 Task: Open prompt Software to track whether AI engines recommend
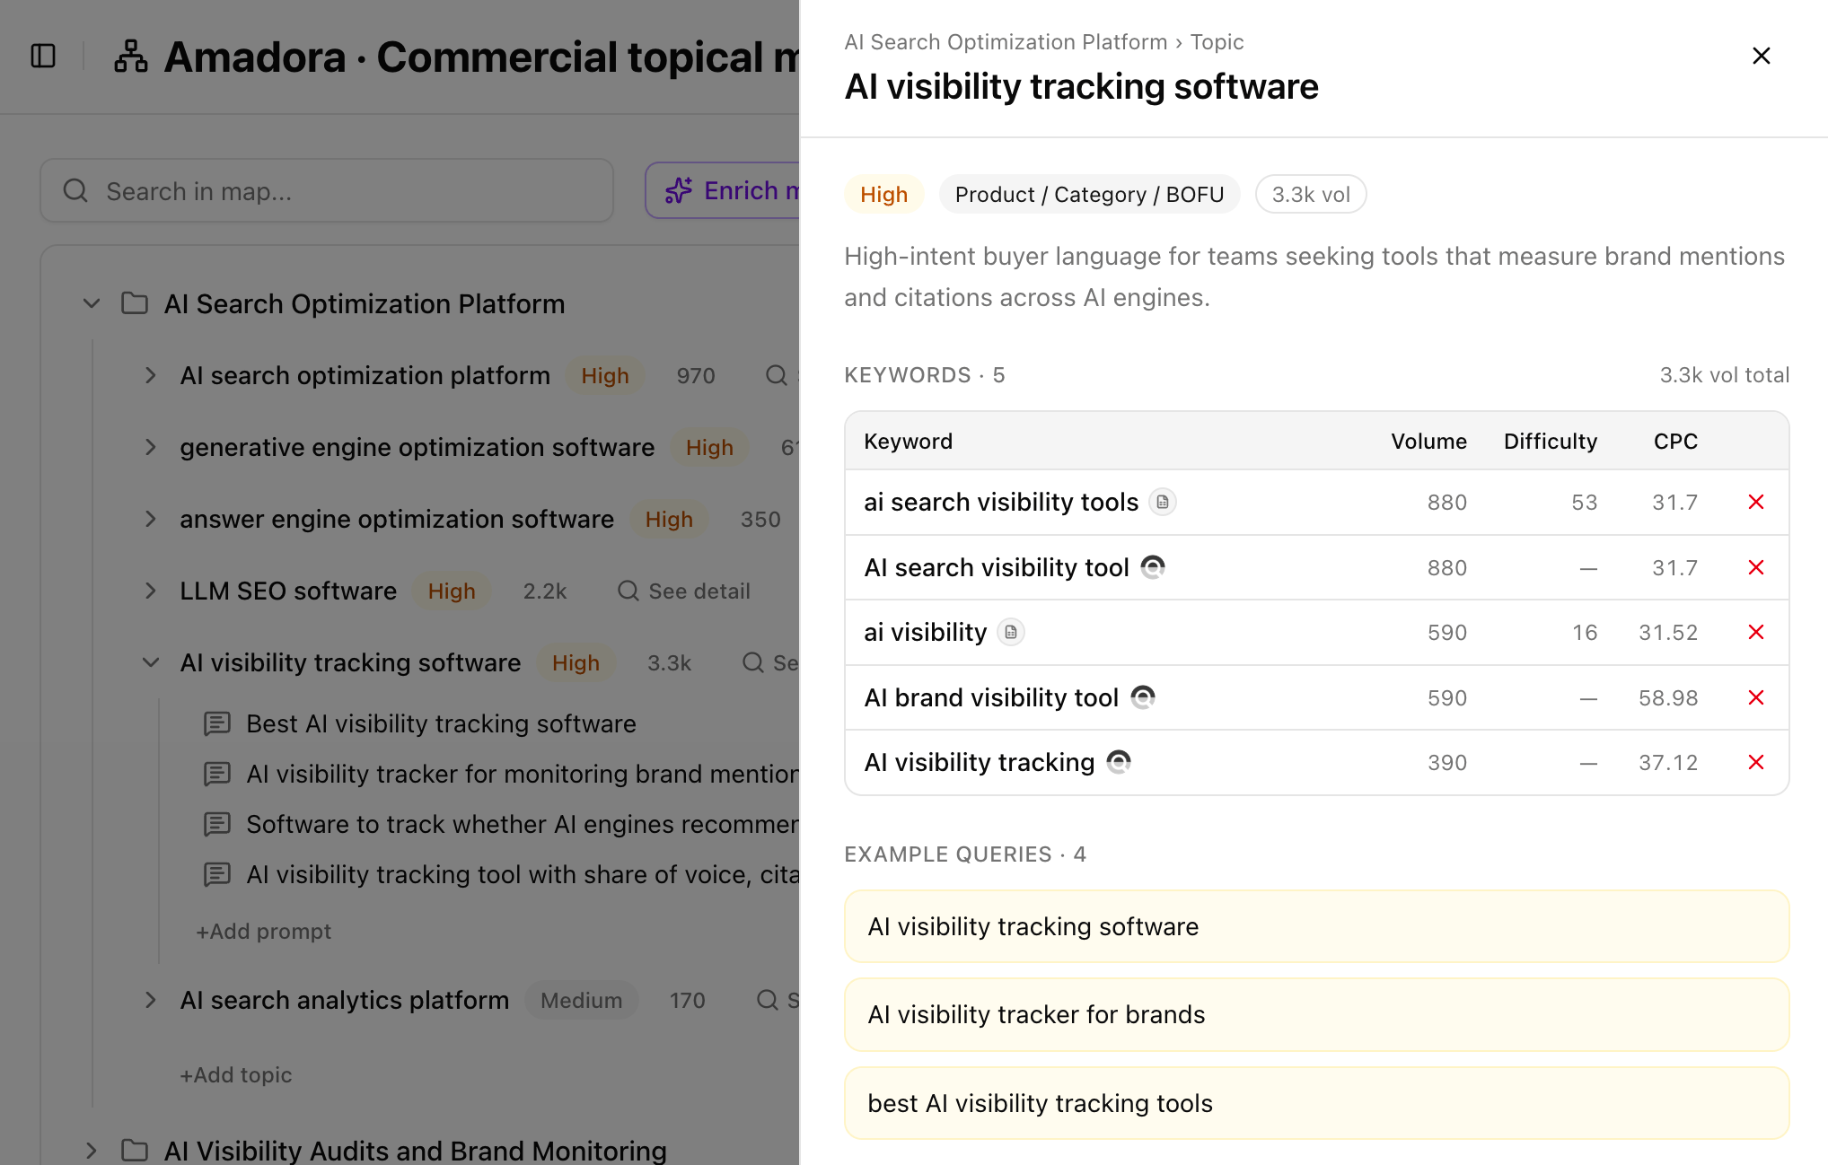point(523,824)
